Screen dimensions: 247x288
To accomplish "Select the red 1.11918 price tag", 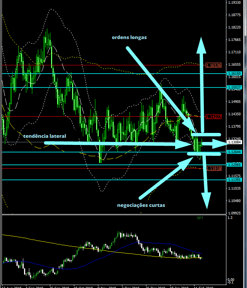I will point(213,169).
